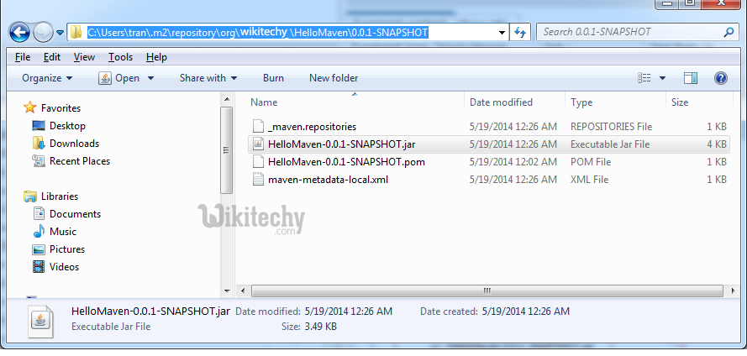The image size is (747, 356).
Task: Click the change view icon
Action: point(644,78)
